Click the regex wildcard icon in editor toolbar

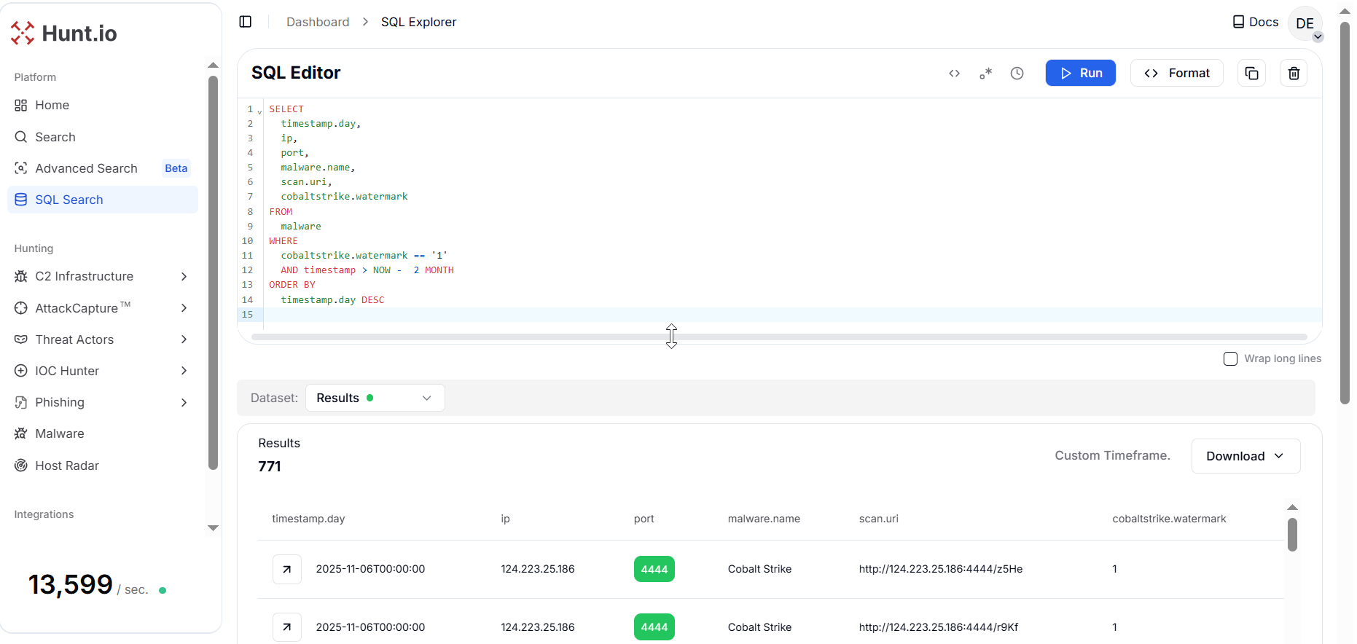pos(985,73)
